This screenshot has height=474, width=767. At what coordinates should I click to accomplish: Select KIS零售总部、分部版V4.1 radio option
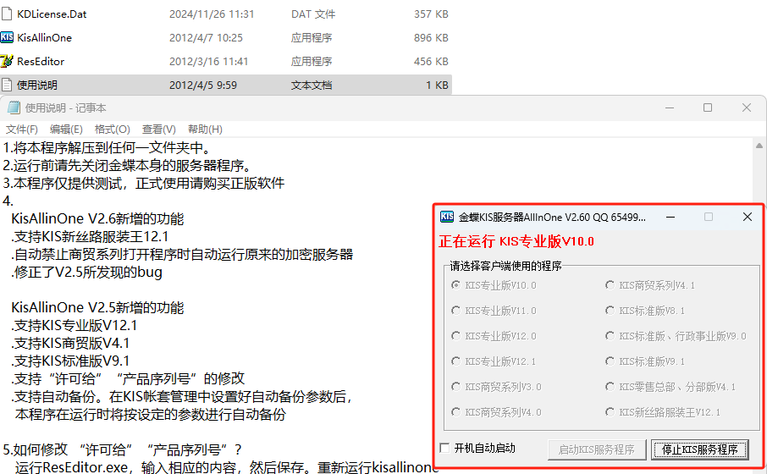coord(610,387)
